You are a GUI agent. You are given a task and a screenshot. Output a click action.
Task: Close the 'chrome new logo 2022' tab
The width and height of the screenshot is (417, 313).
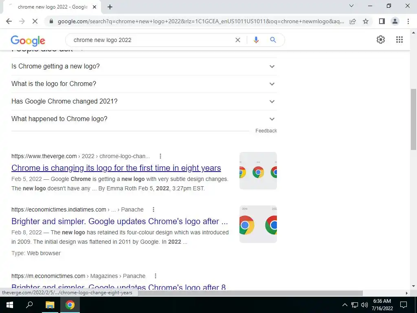(94, 7)
